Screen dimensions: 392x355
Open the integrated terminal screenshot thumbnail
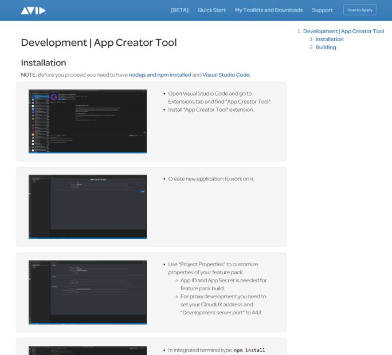click(x=88, y=350)
